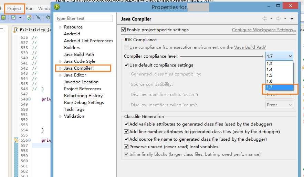Image resolution: width=304 pixels, height=177 pixels.
Task: Select Javadoc Location in the tree
Action: coord(81,82)
